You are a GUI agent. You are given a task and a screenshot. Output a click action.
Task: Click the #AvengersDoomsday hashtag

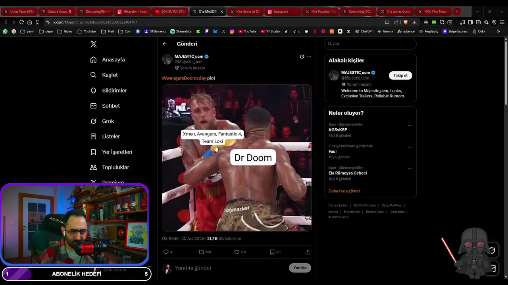click(x=184, y=78)
